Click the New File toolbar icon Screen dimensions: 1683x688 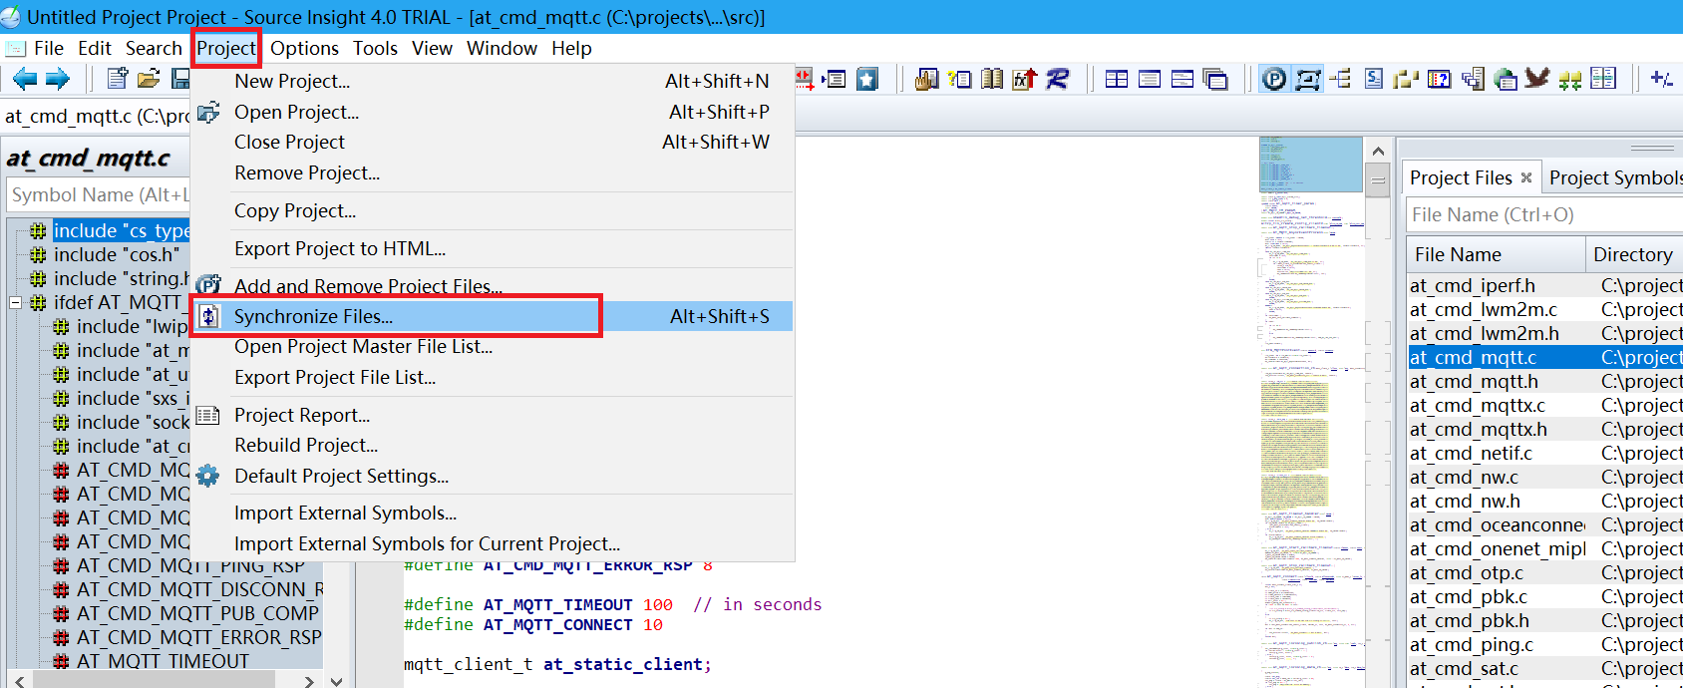click(x=118, y=79)
